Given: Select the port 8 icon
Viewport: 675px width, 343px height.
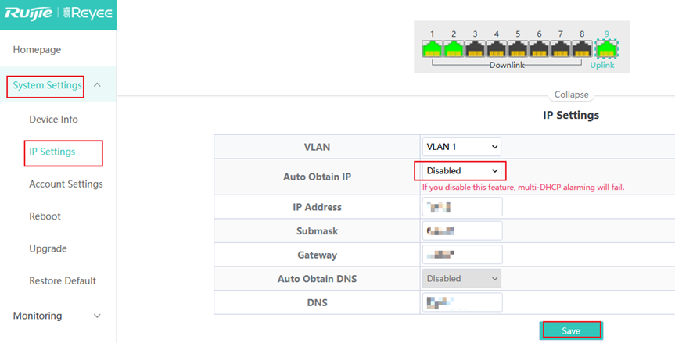Looking at the screenshot, I should tap(581, 50).
